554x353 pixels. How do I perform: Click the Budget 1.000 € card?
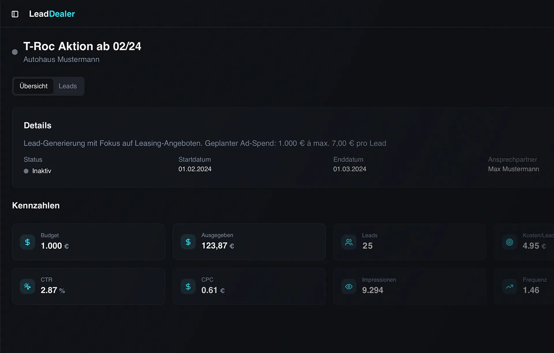(88, 242)
